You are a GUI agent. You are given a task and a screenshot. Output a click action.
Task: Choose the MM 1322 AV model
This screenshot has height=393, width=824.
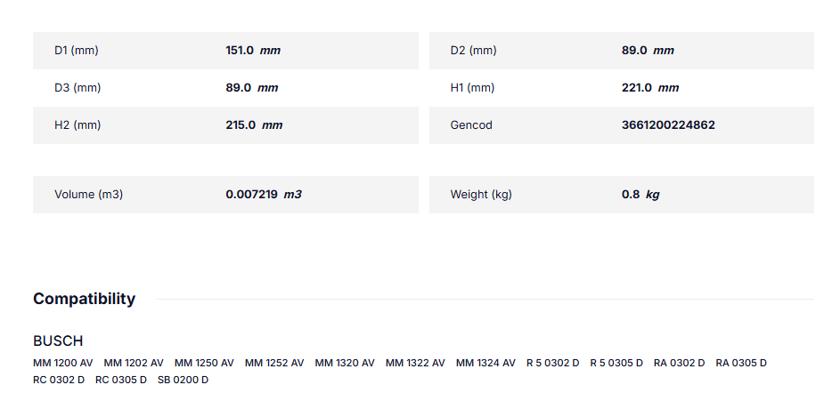point(415,363)
